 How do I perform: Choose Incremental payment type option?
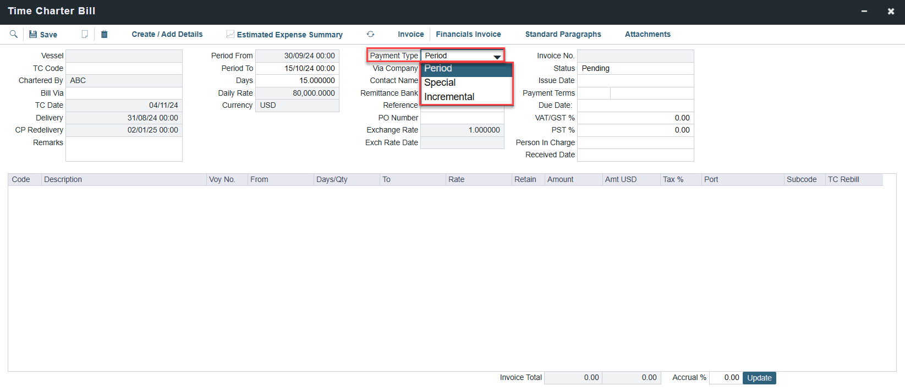click(x=449, y=97)
